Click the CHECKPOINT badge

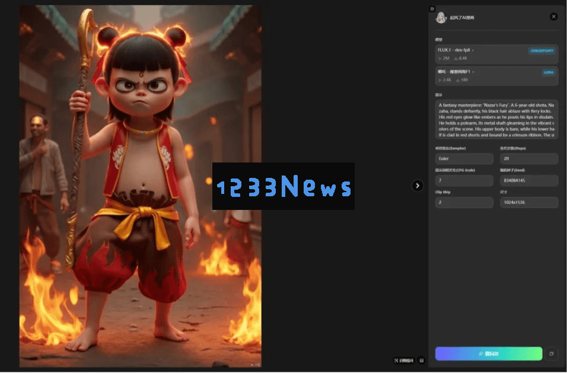[541, 50]
